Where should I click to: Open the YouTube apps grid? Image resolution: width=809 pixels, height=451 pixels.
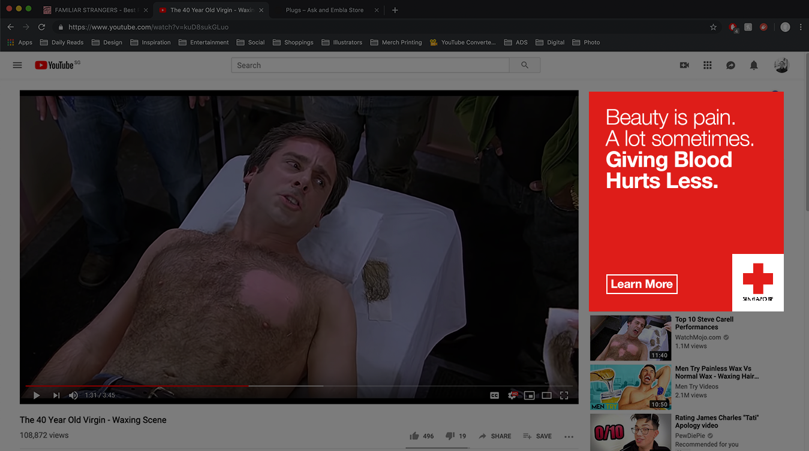[708, 65]
